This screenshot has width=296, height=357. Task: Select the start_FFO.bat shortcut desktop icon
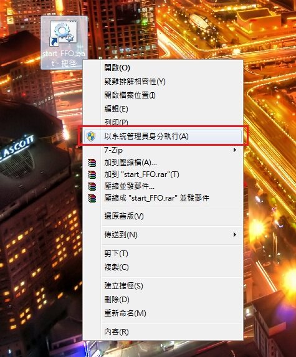coord(64,43)
